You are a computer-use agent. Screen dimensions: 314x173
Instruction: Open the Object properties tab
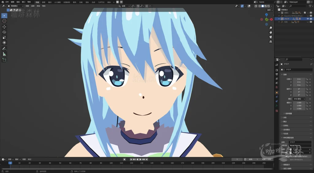pyautogui.click(x=277, y=92)
